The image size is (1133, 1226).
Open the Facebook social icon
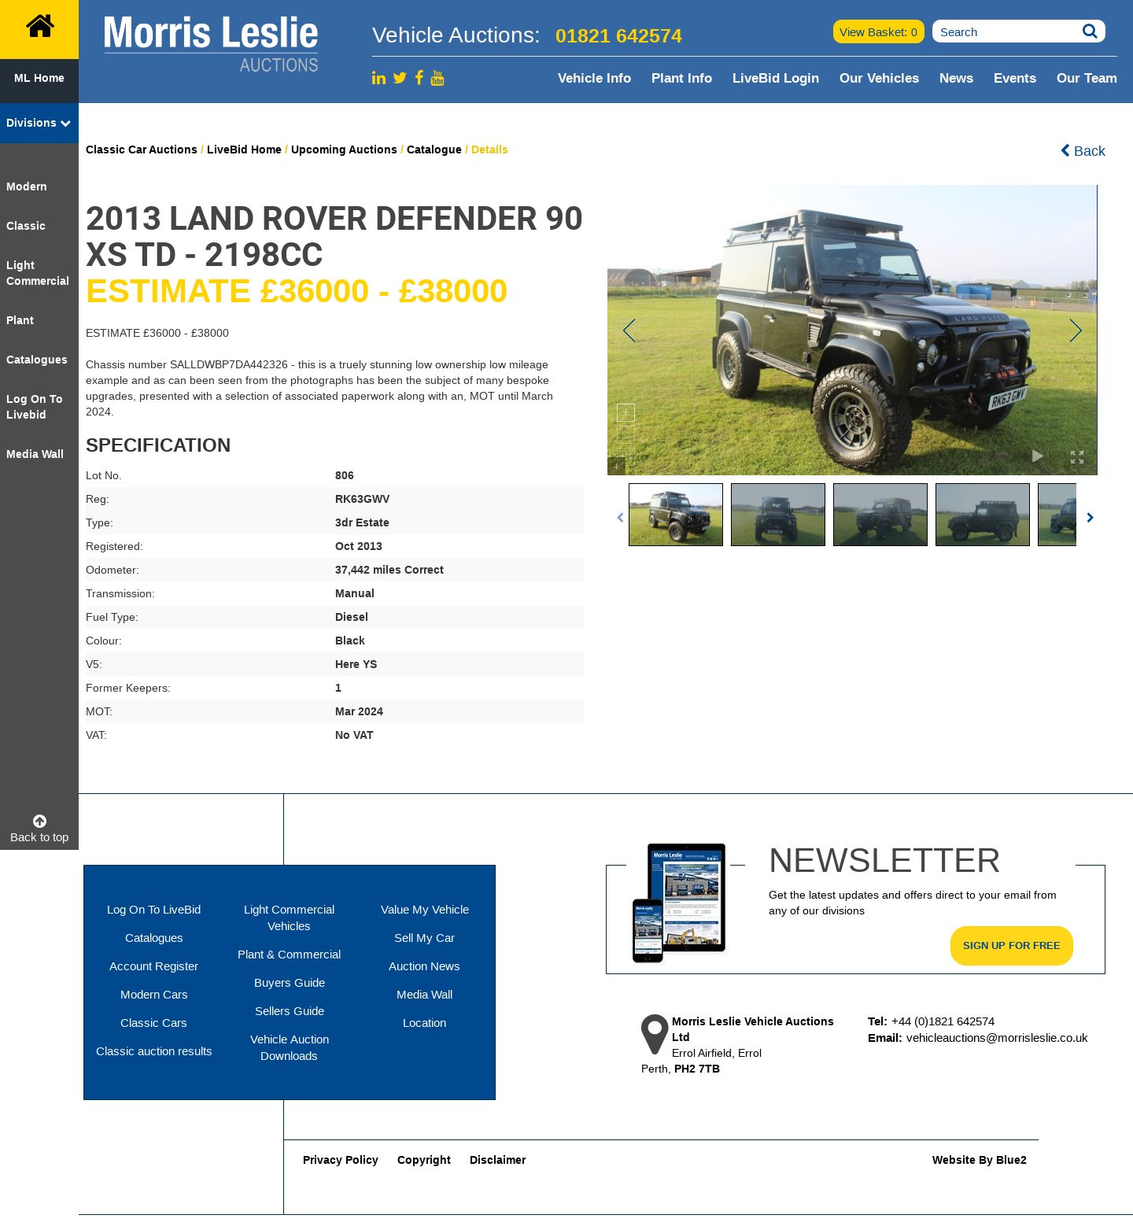pyautogui.click(x=419, y=77)
